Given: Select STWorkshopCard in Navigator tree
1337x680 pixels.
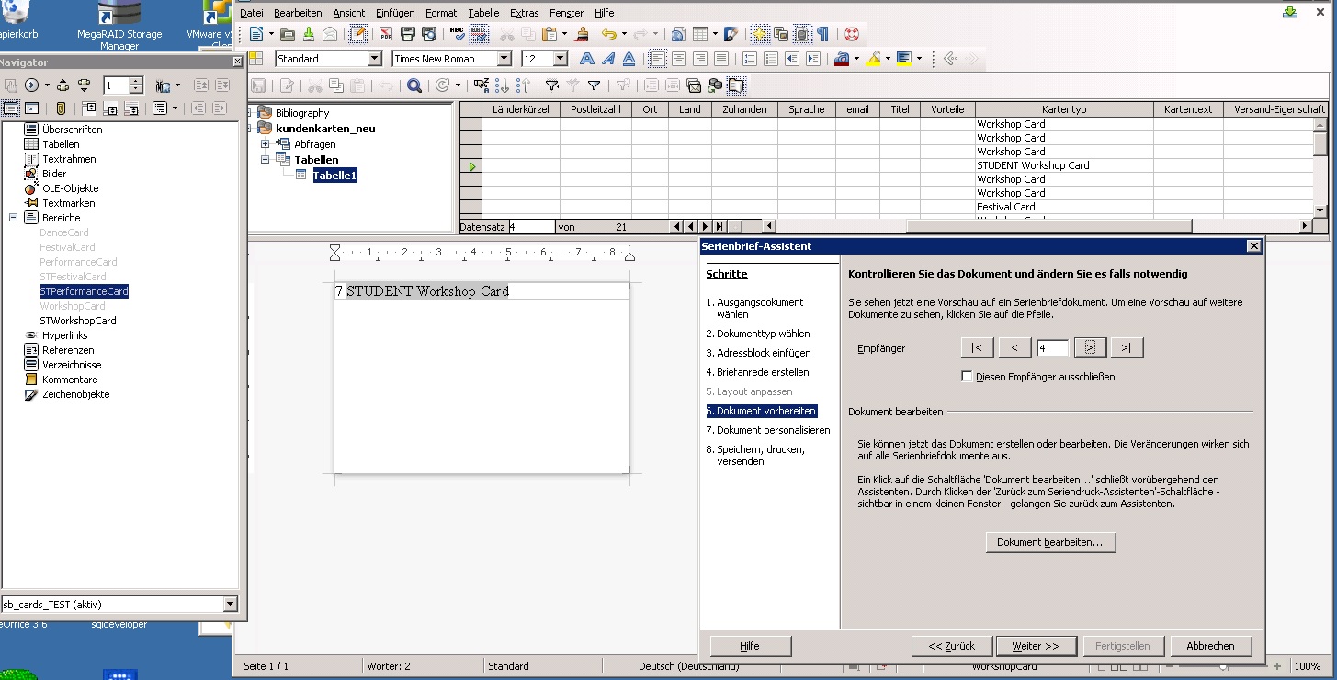Looking at the screenshot, I should (x=78, y=321).
